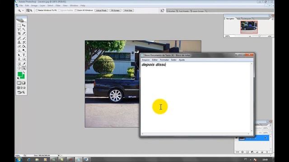Open the Ajuda menu in Notepad

182,60
